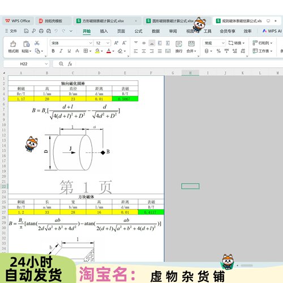Click the Paste (粘贴) clipboard icon
The width and height of the screenshot is (283, 283).
click(26, 44)
